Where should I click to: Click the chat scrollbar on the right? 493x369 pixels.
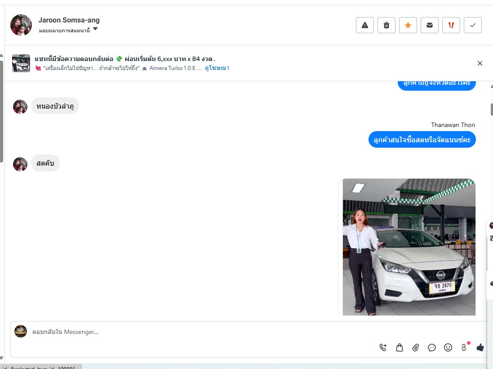click(x=492, y=109)
